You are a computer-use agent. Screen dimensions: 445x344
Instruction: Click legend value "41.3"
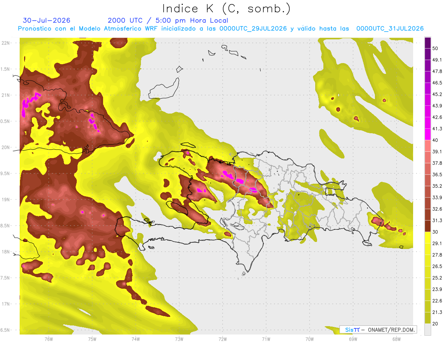pos(437,129)
